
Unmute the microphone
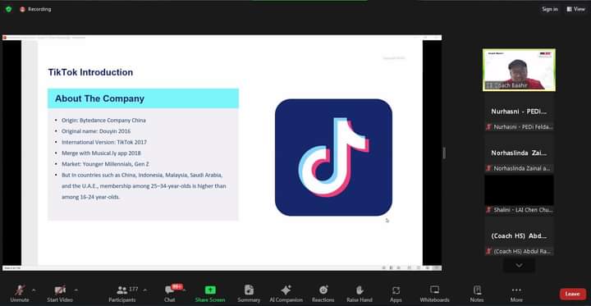pyautogui.click(x=20, y=294)
